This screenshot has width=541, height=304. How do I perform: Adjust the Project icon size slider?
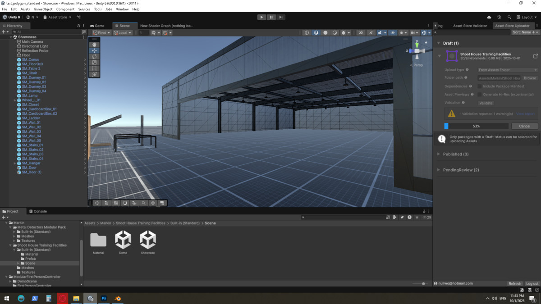423,284
